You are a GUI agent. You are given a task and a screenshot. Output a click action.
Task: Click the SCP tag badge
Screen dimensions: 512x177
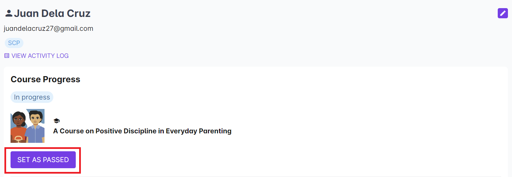click(x=14, y=43)
